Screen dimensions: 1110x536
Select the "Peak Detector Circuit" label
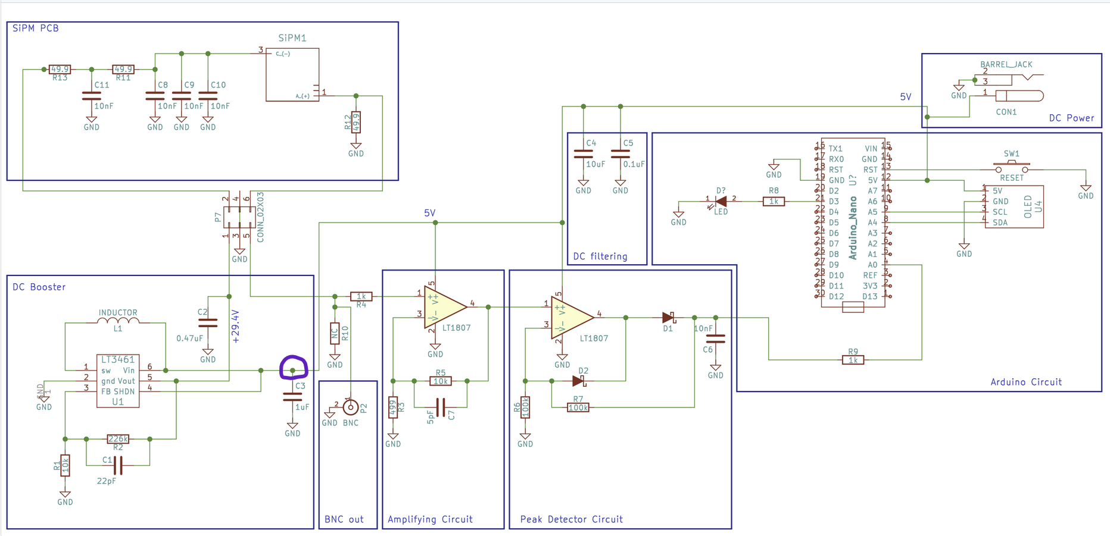pos(572,519)
